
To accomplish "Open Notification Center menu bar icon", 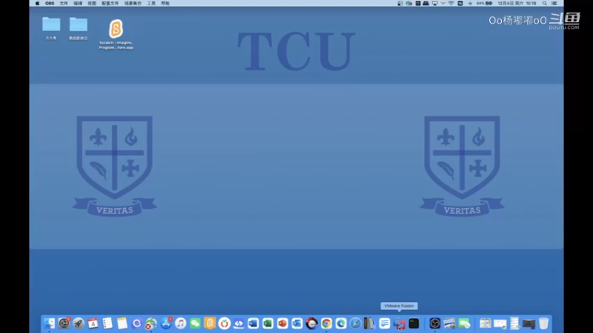I will click(x=554, y=3).
